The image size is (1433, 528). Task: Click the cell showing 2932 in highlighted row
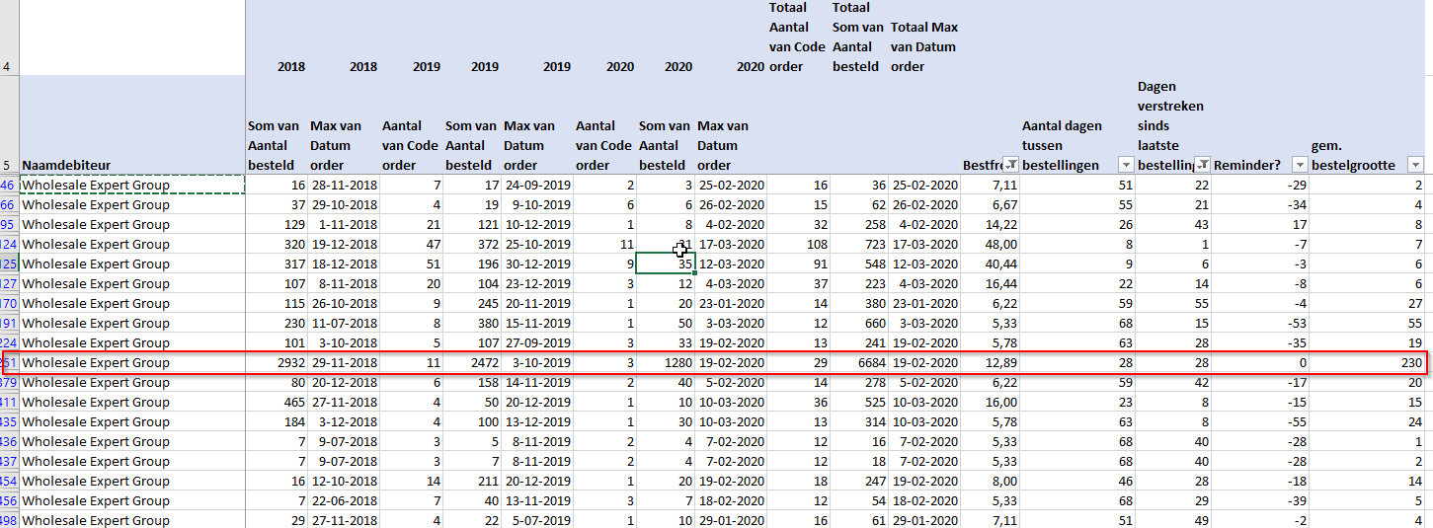[x=277, y=362]
